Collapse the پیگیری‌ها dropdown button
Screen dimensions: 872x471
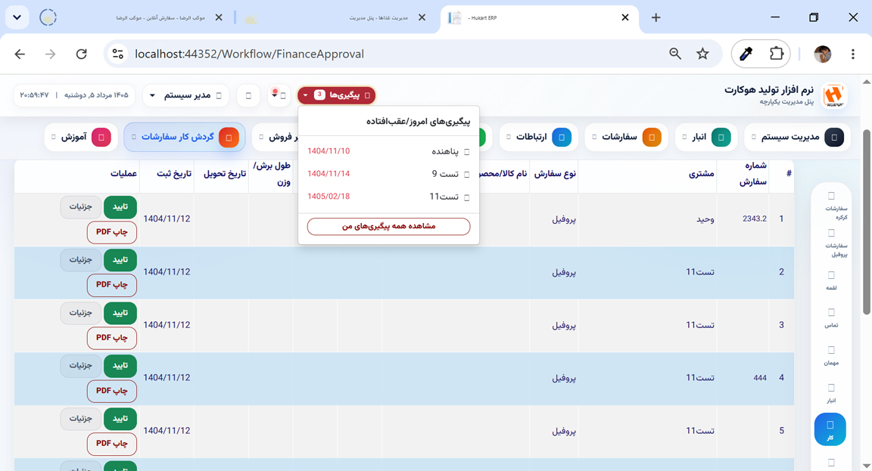point(336,95)
